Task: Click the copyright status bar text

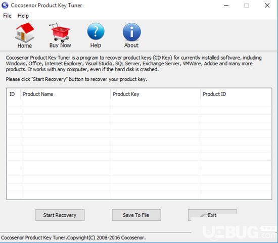Action: [x=73, y=237]
